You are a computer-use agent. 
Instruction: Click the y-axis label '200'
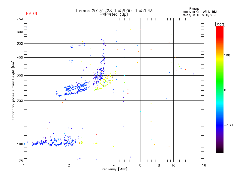tap(20, 101)
